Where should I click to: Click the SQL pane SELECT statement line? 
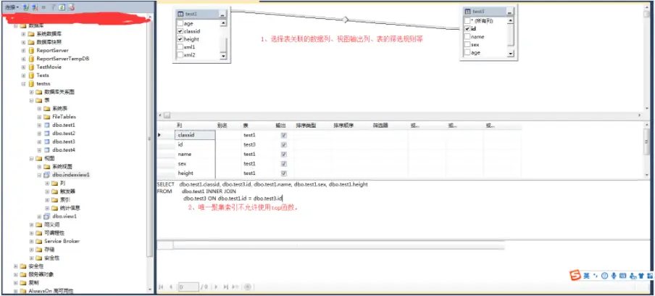click(x=262, y=184)
